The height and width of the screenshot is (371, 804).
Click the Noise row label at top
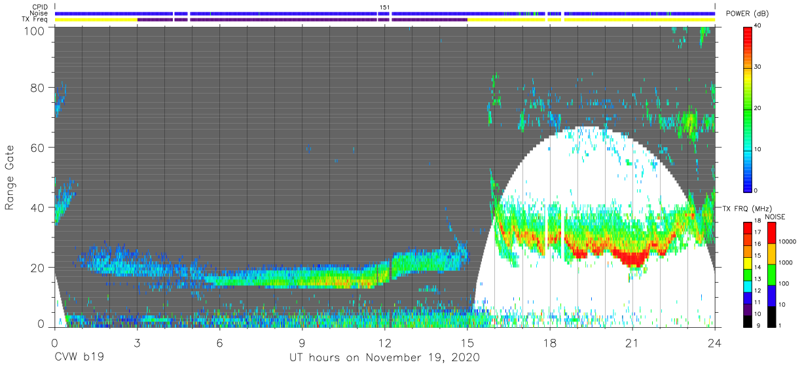click(x=40, y=13)
